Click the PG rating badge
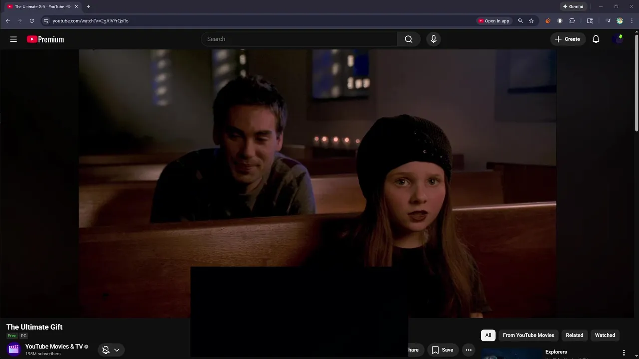Viewport: 639px width, 359px height. 23,336
